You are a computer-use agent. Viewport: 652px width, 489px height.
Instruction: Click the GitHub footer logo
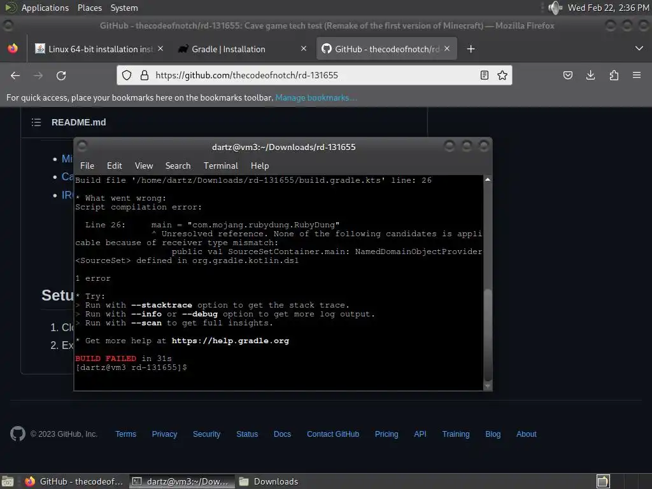pos(17,434)
